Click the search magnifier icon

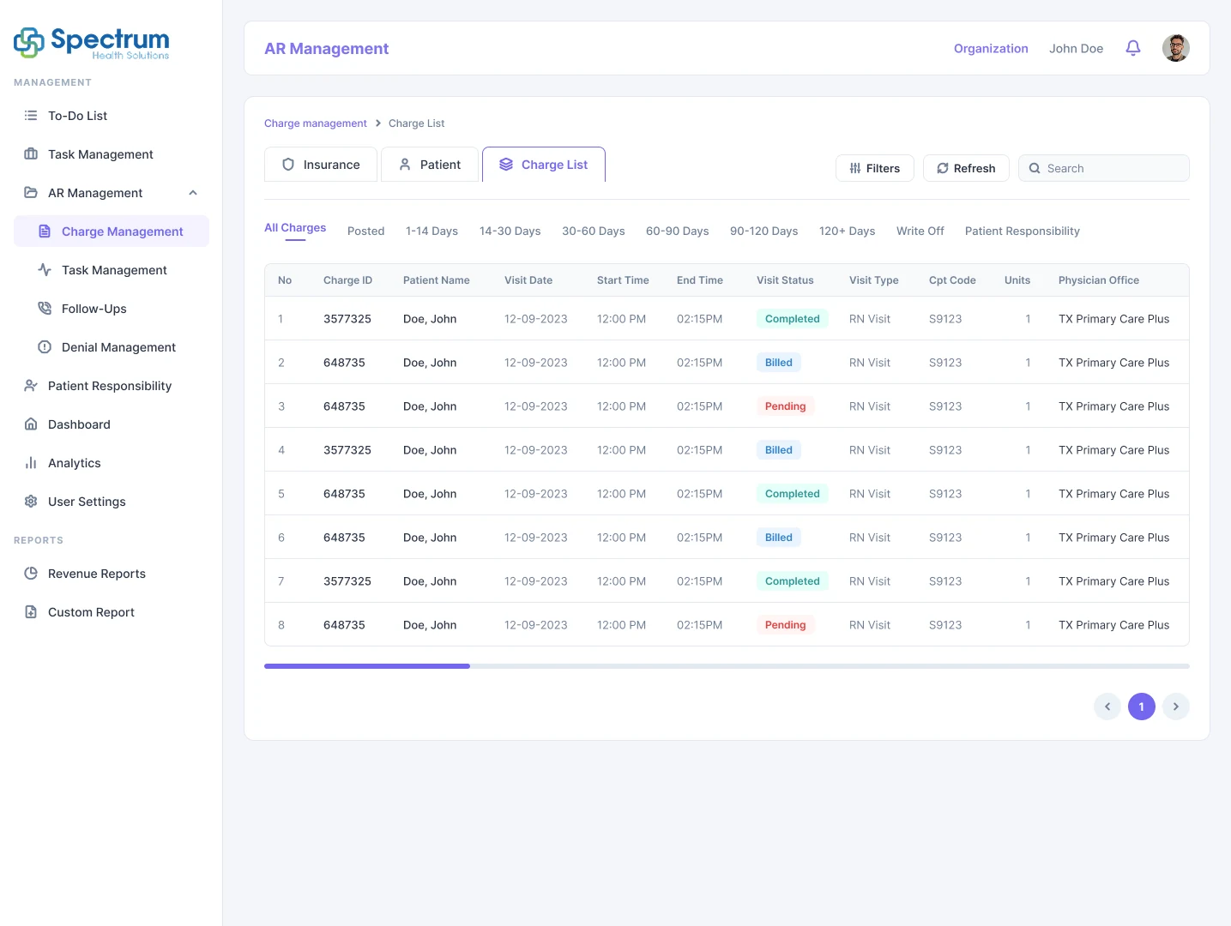[x=1035, y=168]
